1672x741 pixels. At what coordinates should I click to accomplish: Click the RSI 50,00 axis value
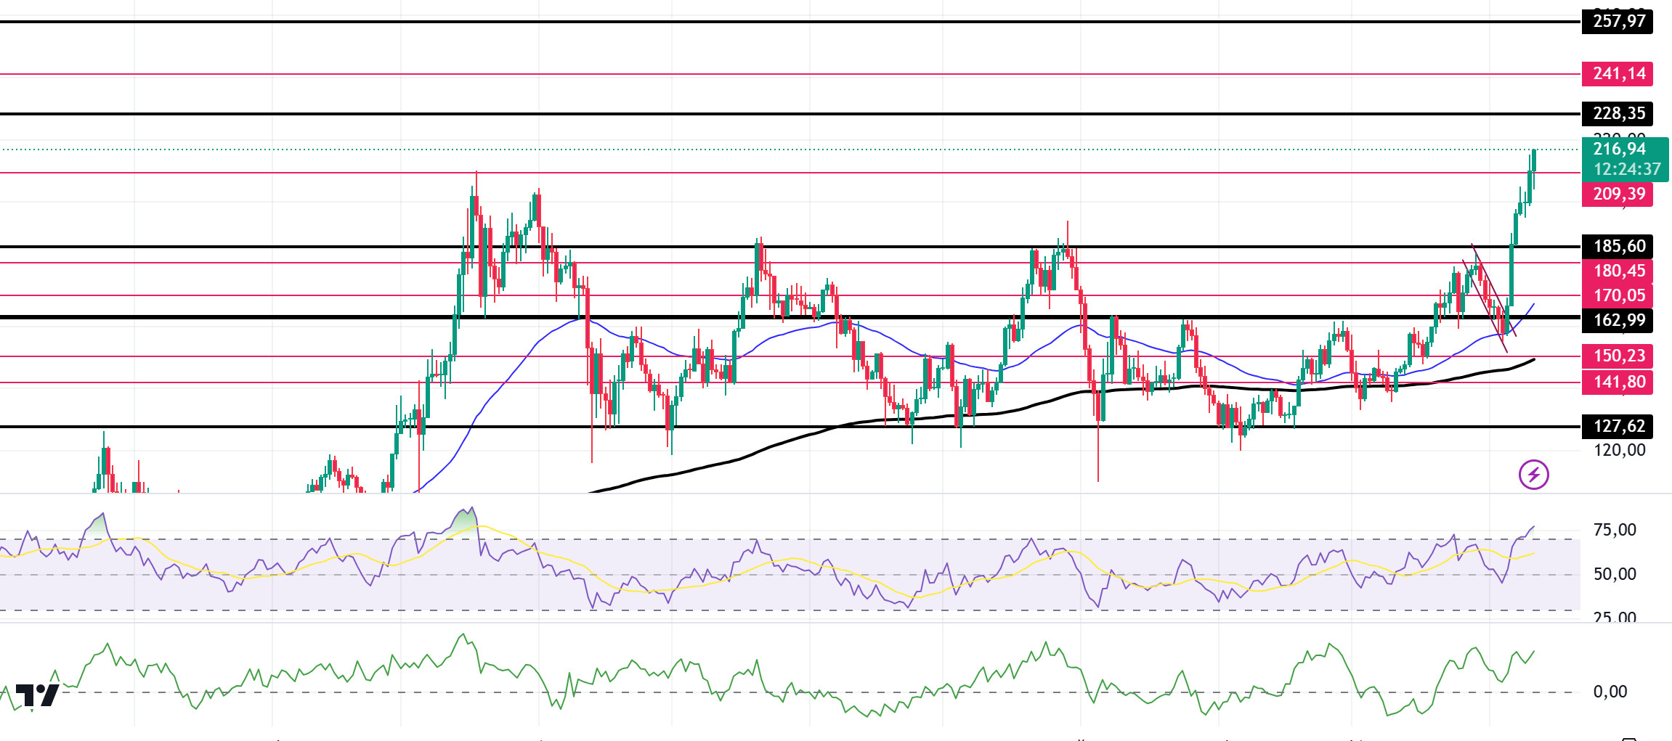pyautogui.click(x=1615, y=574)
